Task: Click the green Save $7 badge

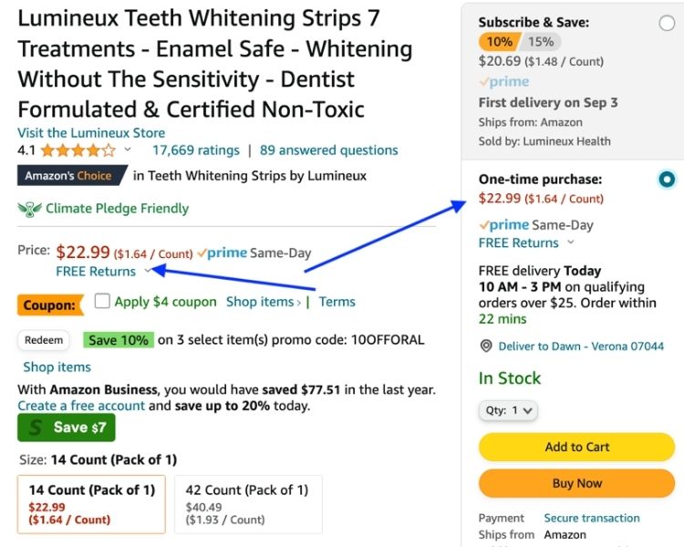Action: coord(67,427)
